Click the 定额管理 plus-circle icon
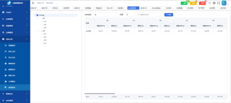Image resolution: width=231 pixels, height=103 pixels. [x=3, y=32]
